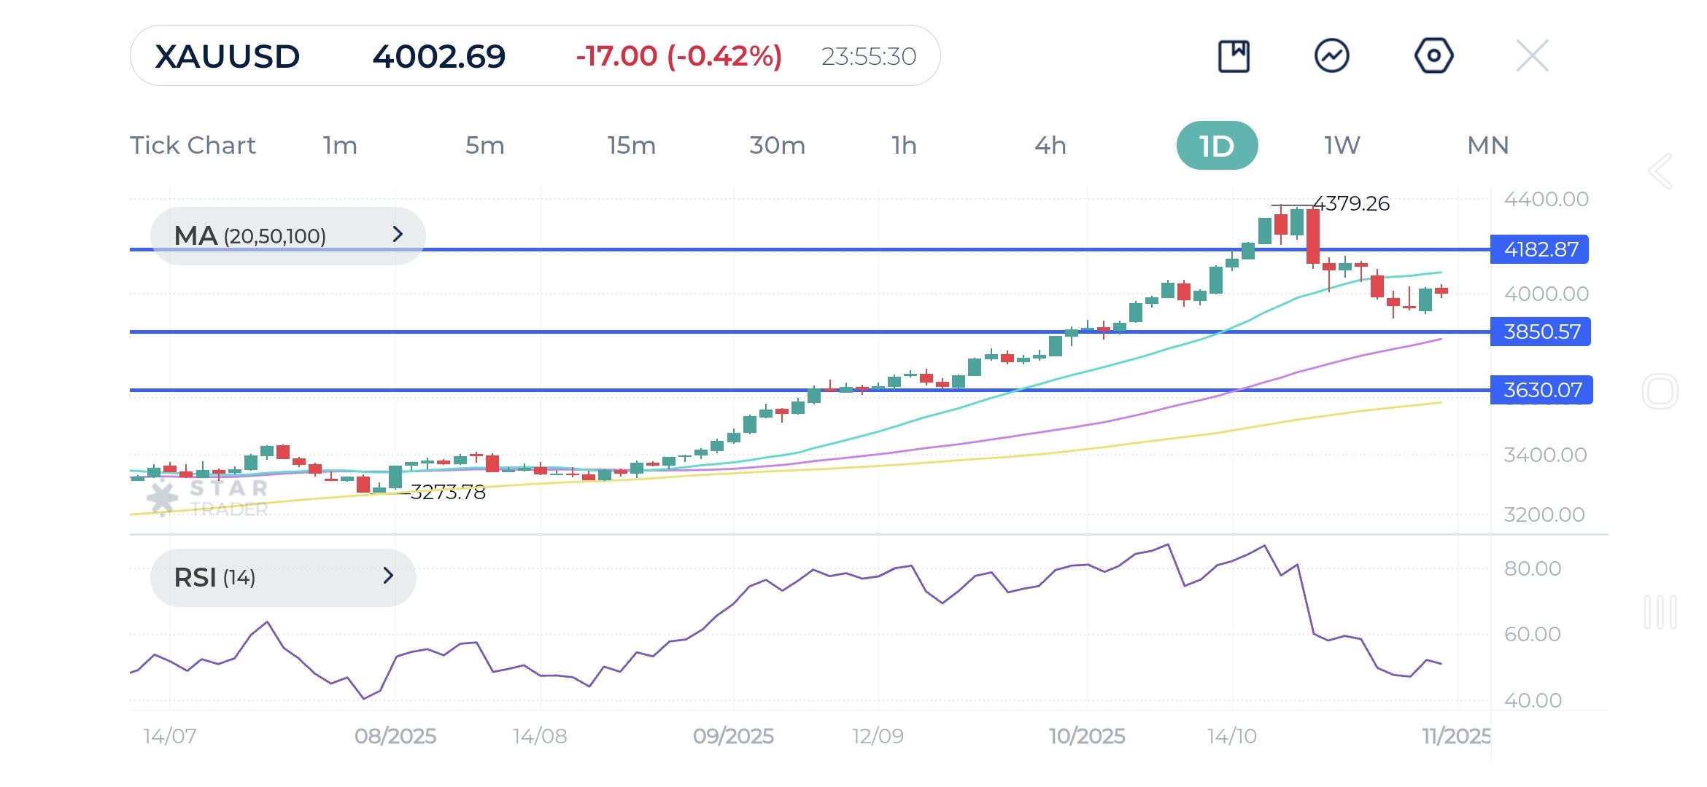1707x787 pixels.
Task: Click the 4182.87 price level label
Action: (x=1540, y=250)
